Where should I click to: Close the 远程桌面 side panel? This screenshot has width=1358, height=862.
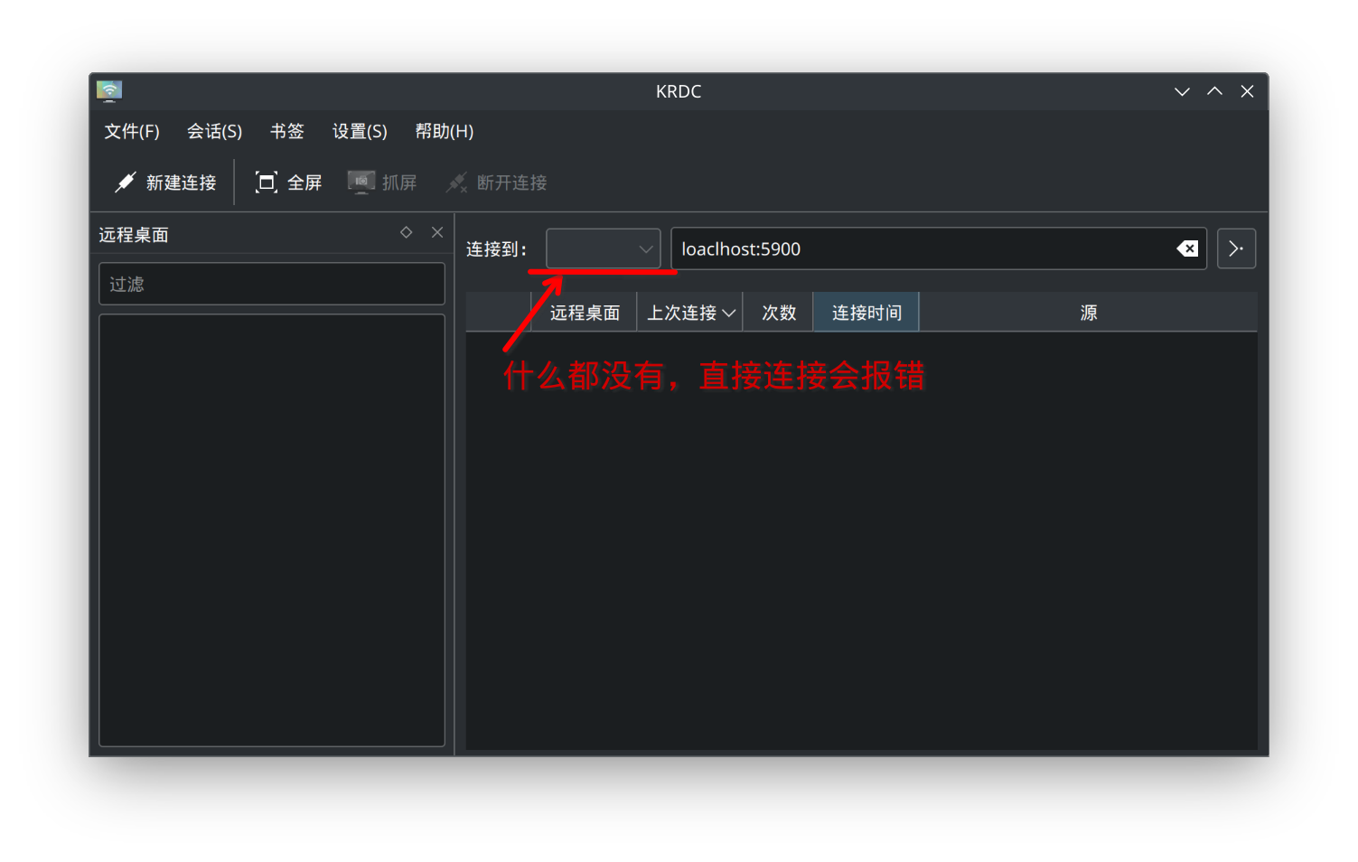pyautogui.click(x=436, y=232)
